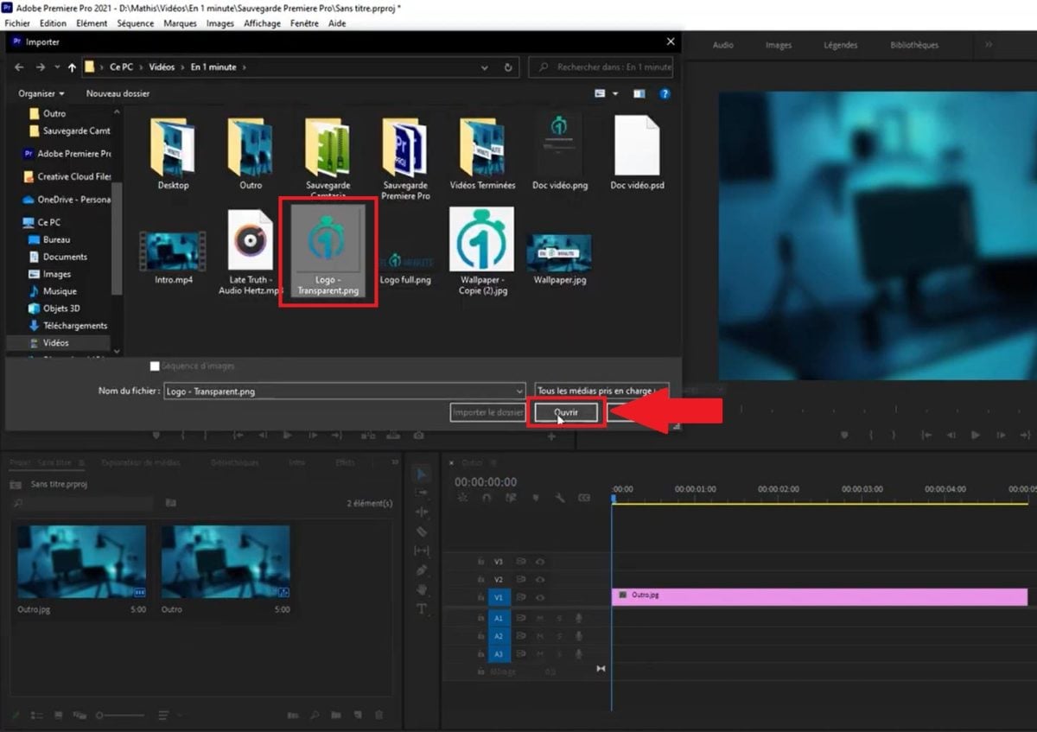
Task: Click the Project panel list view icon
Action: [x=37, y=716]
